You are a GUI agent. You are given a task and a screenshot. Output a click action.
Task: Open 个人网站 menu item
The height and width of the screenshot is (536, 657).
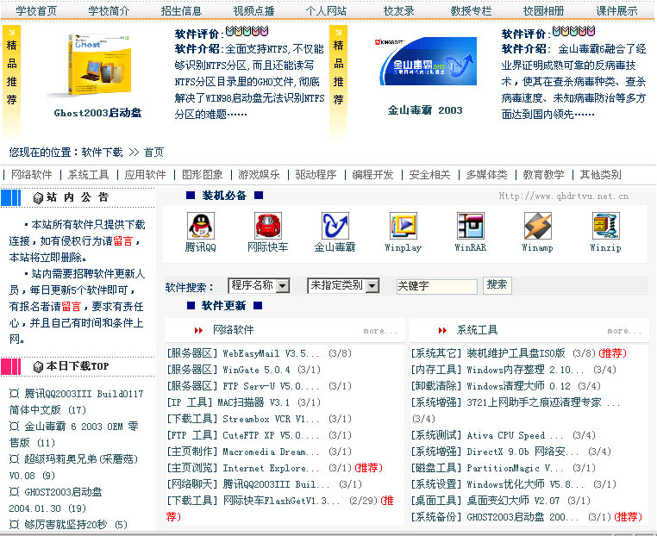coord(327,11)
